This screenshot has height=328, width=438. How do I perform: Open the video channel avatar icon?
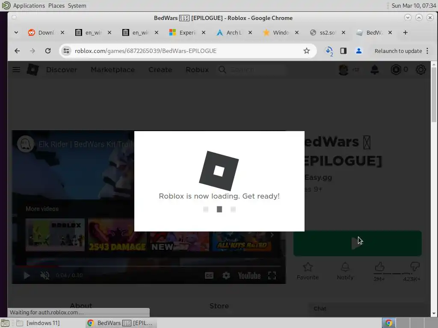click(25, 144)
